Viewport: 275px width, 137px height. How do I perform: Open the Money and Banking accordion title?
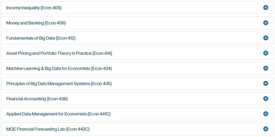[36, 23]
